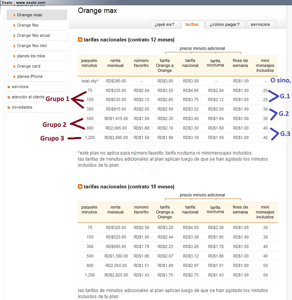Viewport: 292px width, 300px height.
Task: Open planes iPhone sidebar link
Action: click(x=30, y=76)
